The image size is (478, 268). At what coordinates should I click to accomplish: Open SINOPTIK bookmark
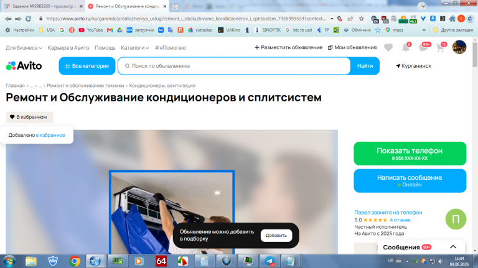point(268,30)
